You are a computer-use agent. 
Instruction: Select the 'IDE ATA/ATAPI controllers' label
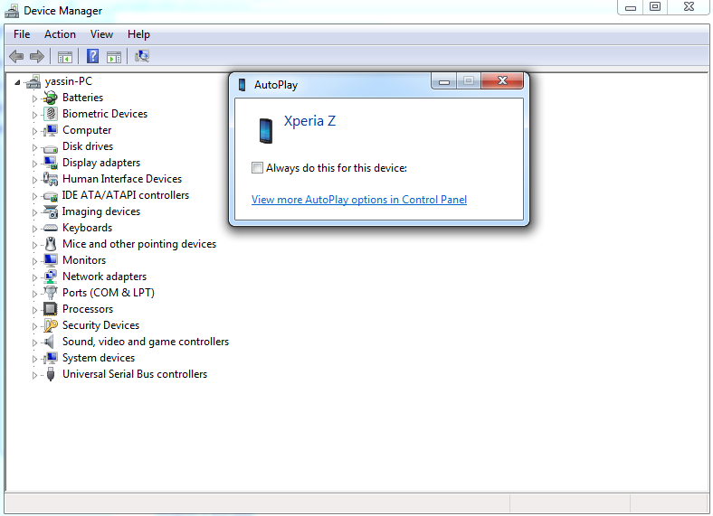(x=126, y=195)
